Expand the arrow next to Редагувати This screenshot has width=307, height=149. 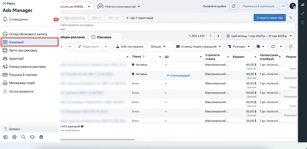(x=106, y=46)
